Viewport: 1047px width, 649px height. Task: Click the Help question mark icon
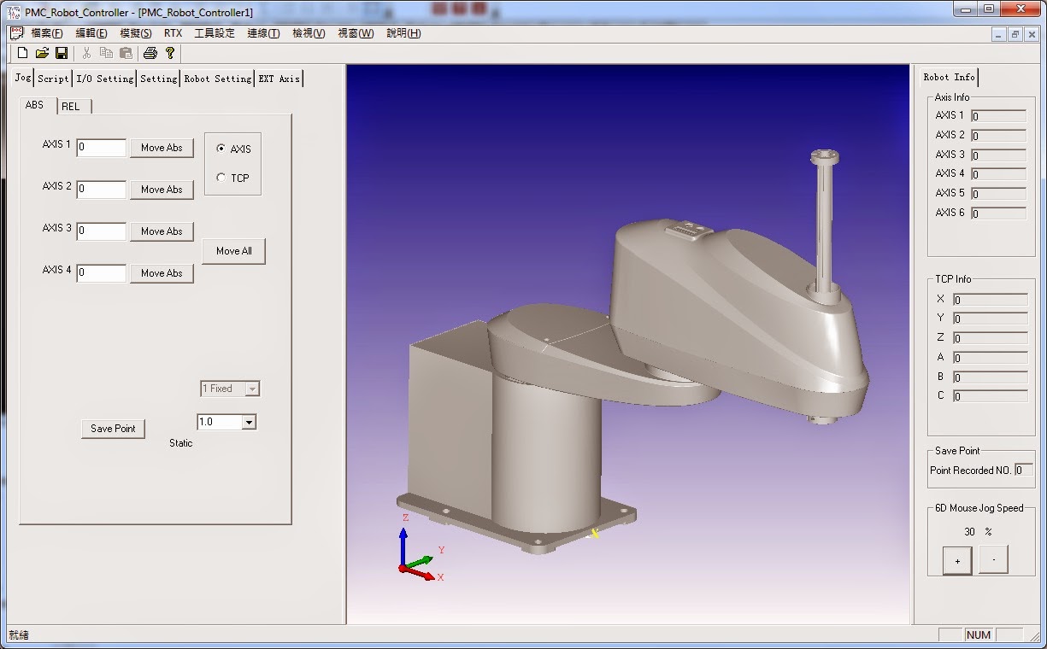point(169,53)
